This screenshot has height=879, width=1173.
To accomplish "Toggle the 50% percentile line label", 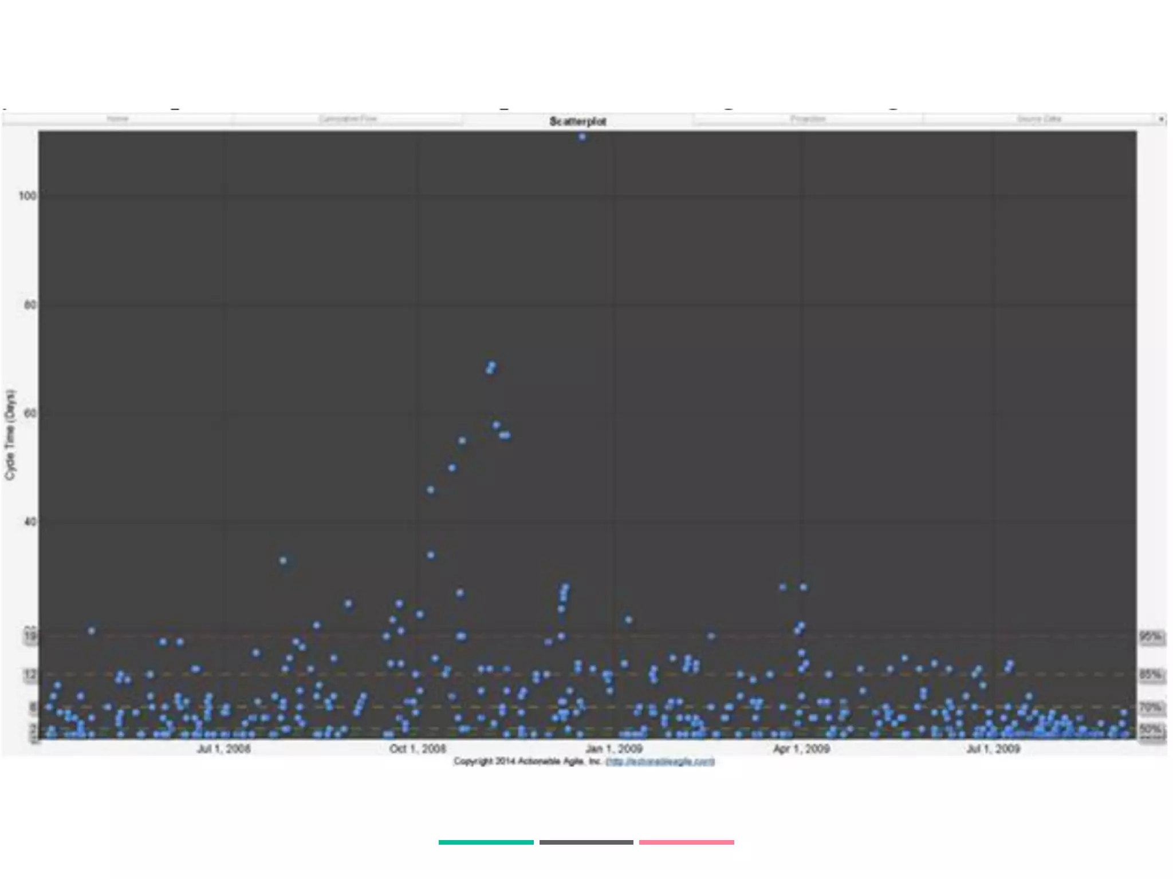I will click(1151, 729).
